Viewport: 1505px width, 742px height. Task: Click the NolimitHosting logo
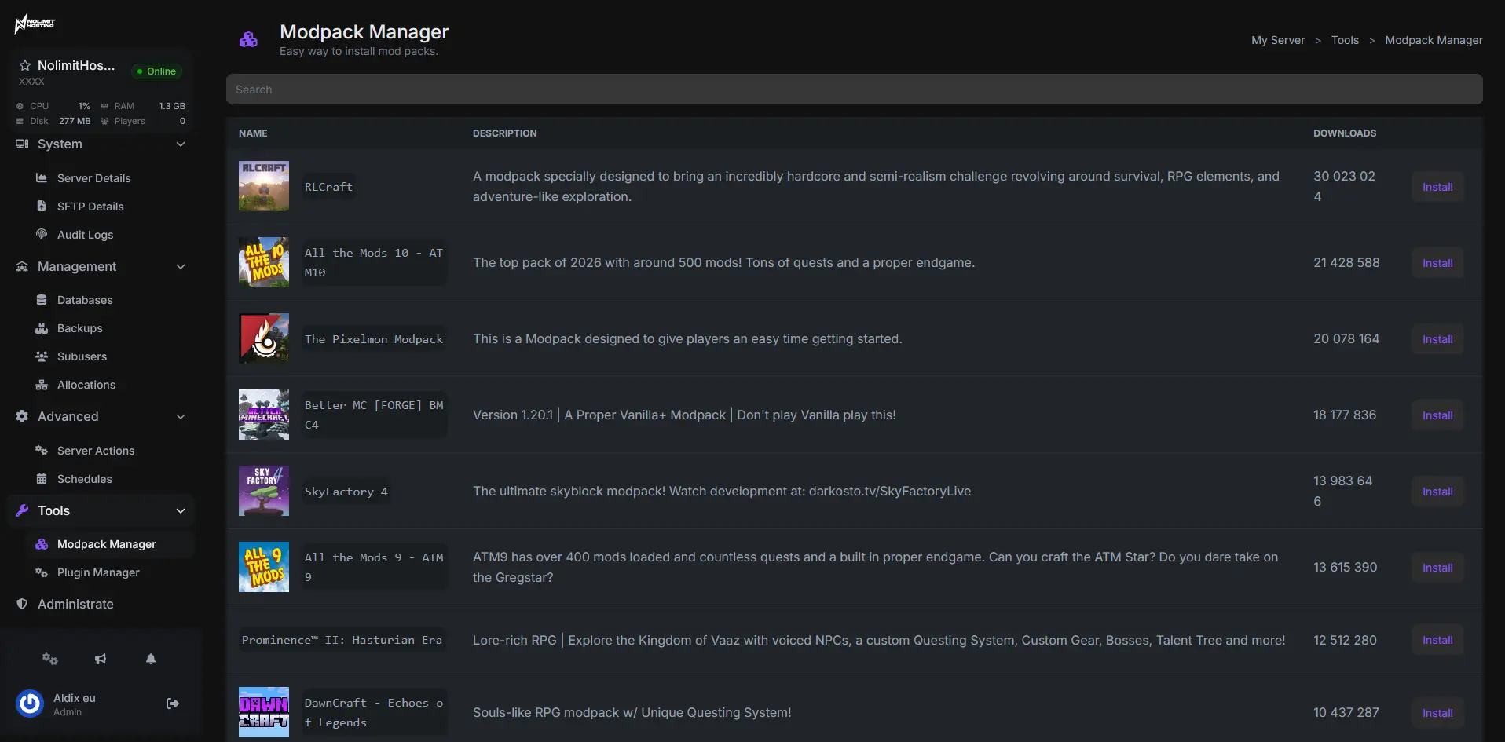coord(35,24)
